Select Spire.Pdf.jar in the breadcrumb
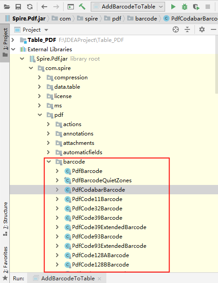The image size is (218, 283). point(25,18)
